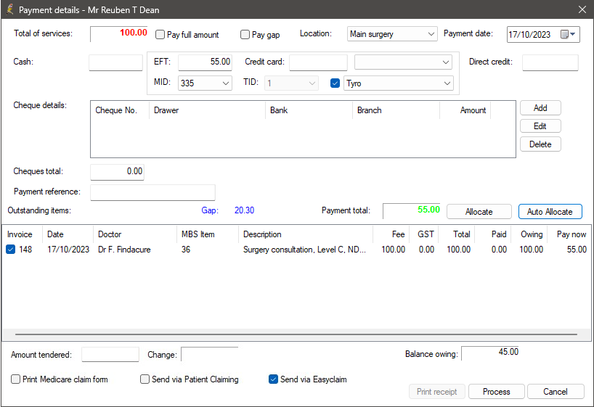Open the Location dropdown showing Main surgery

coord(392,34)
